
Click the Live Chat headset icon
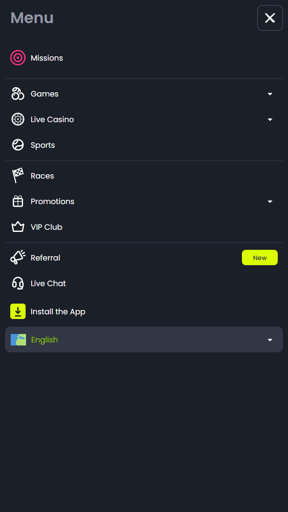(18, 283)
